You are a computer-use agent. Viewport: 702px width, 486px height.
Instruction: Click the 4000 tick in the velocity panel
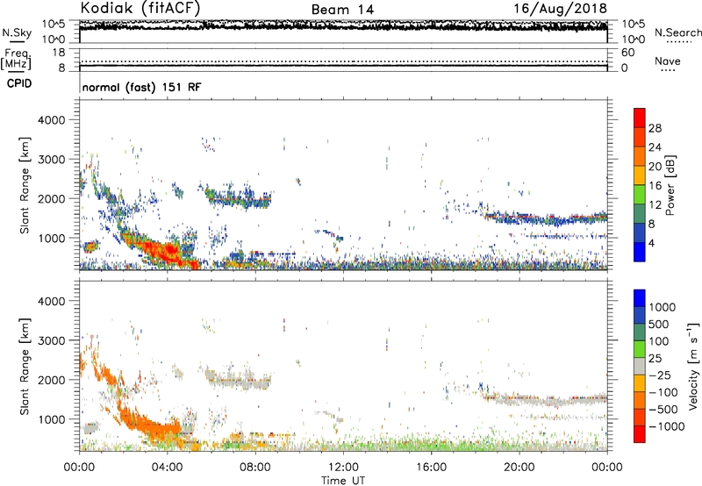51,301
